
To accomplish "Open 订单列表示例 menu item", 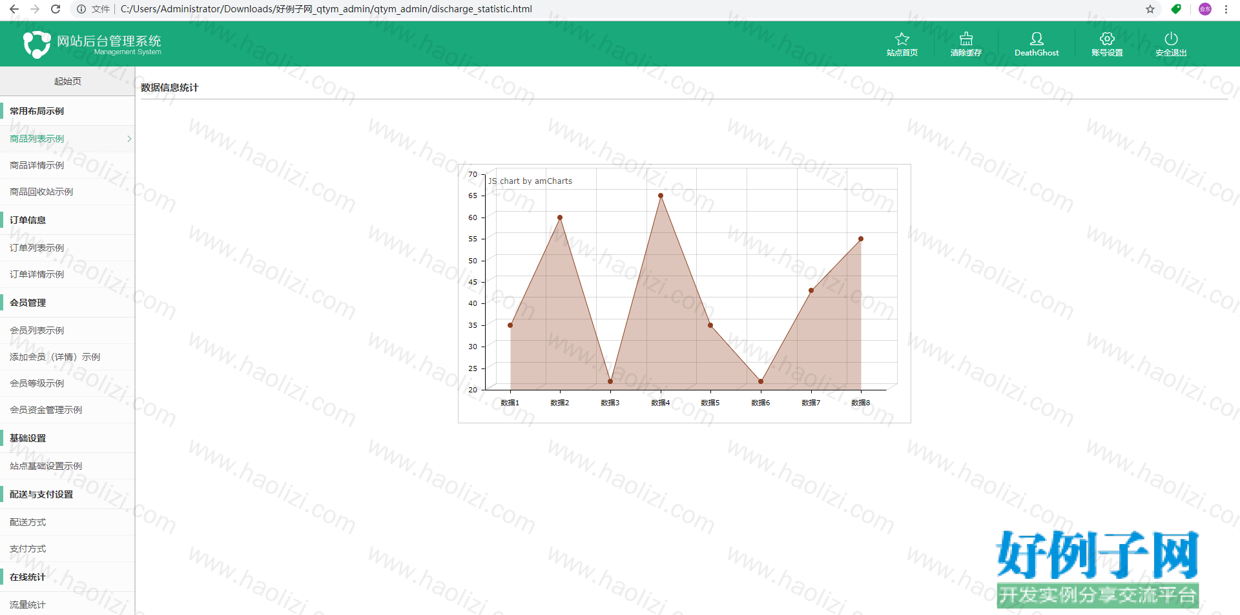I will 67,248.
